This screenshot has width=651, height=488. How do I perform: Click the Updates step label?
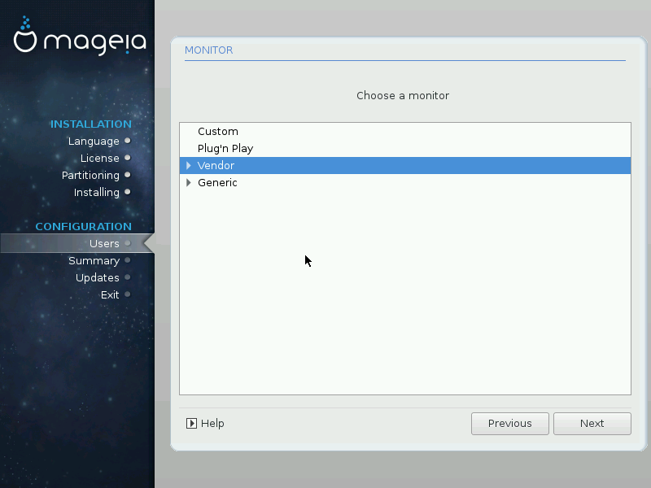coord(97,277)
